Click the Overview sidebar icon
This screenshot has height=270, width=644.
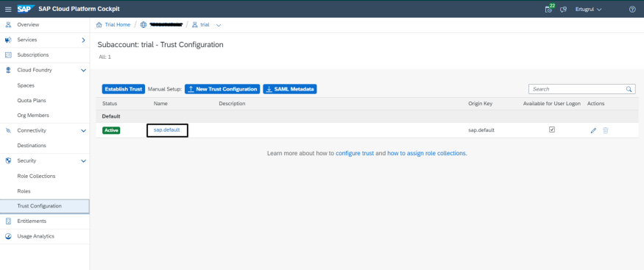pyautogui.click(x=8, y=25)
